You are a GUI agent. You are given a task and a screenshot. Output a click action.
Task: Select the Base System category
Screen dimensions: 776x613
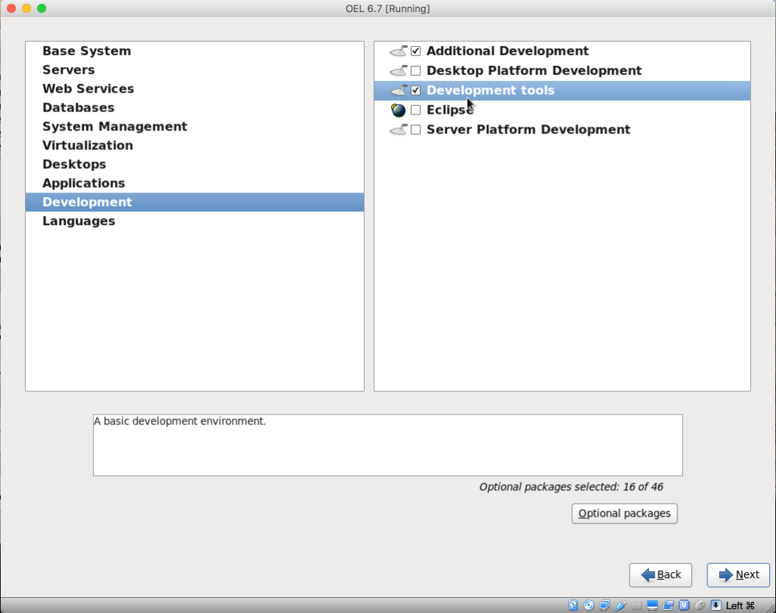point(195,51)
